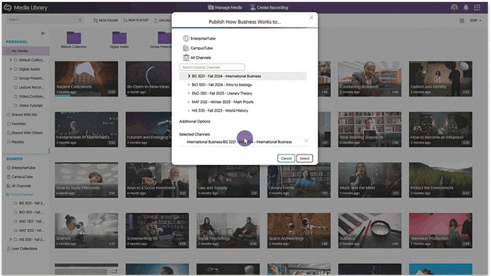This screenshot has height=276, width=491.
Task: Open the notifications bell
Action: pyautogui.click(x=466, y=7)
